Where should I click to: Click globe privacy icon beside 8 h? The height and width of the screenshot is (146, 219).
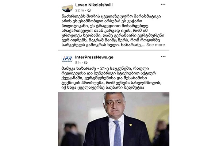tap(86, 62)
